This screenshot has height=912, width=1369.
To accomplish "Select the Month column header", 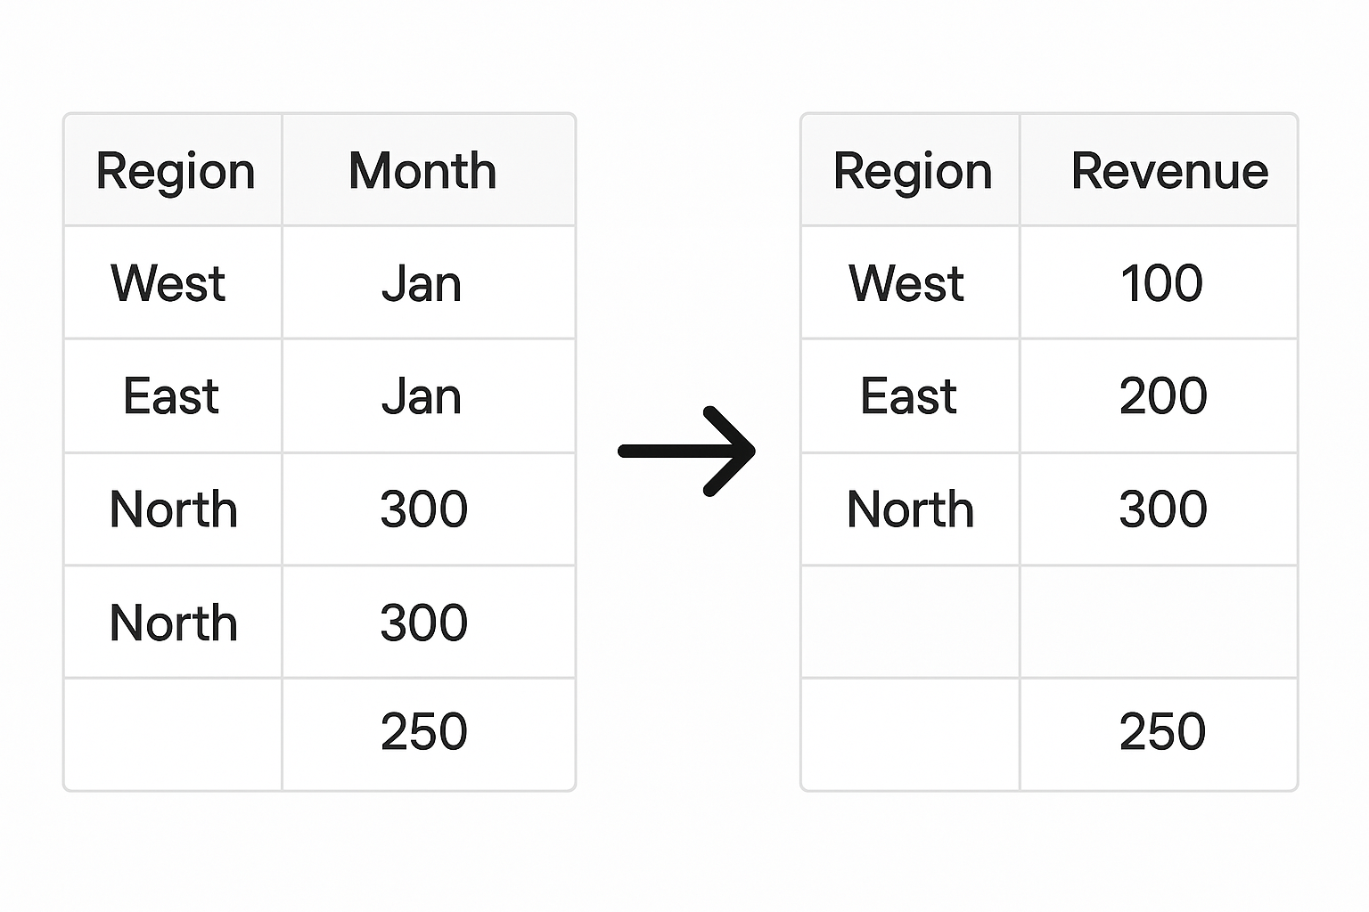I will [422, 171].
